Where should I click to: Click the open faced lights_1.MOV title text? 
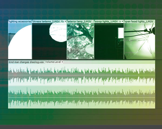coord(139,21)
